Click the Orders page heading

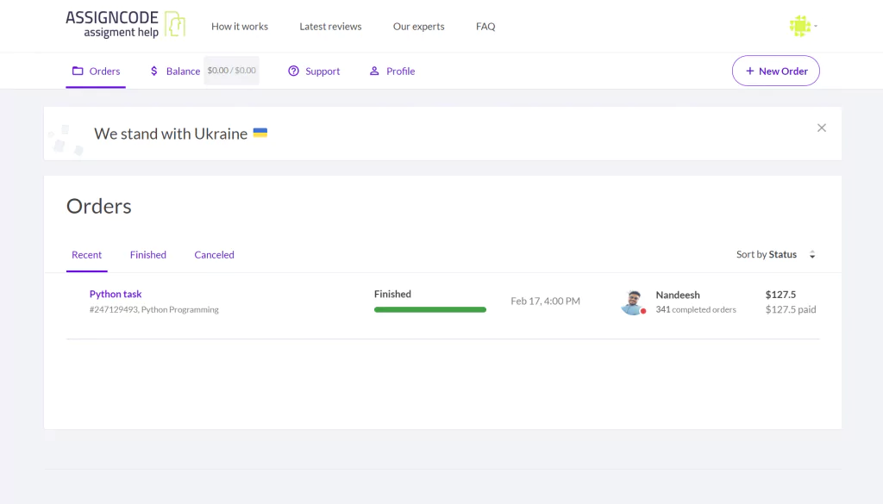coord(98,206)
